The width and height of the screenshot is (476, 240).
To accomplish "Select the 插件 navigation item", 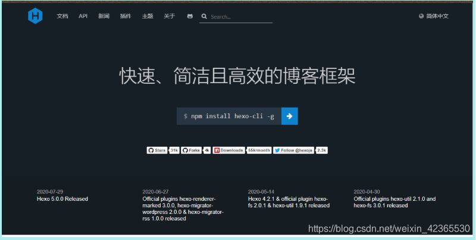I will (125, 17).
